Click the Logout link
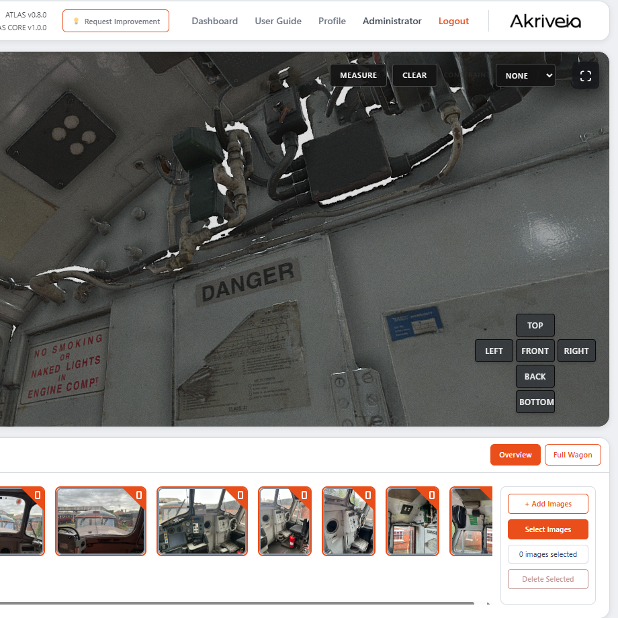The height and width of the screenshot is (618, 618). [x=453, y=21]
